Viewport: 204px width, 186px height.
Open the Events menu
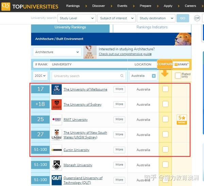[122, 6]
